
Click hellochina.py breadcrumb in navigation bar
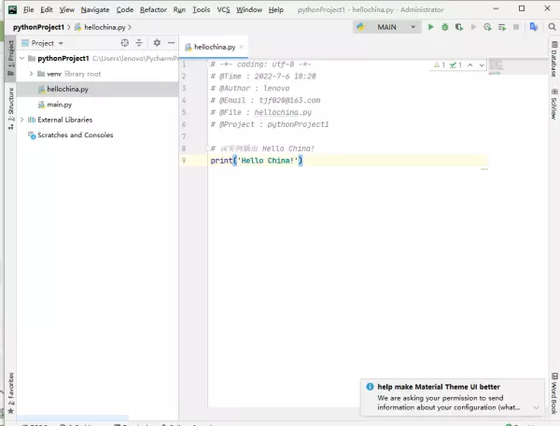tap(101, 27)
